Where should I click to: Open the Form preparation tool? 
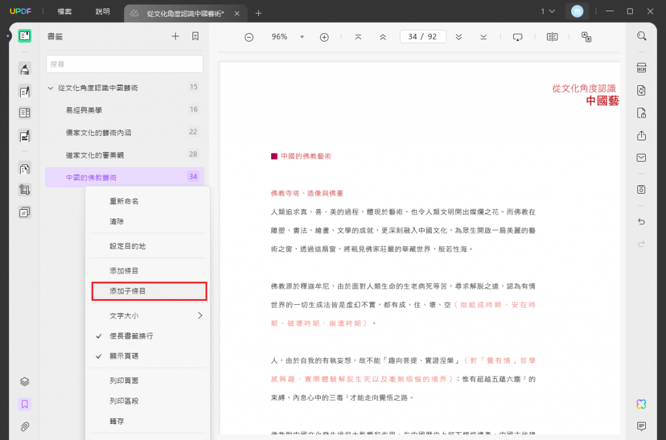click(25, 113)
